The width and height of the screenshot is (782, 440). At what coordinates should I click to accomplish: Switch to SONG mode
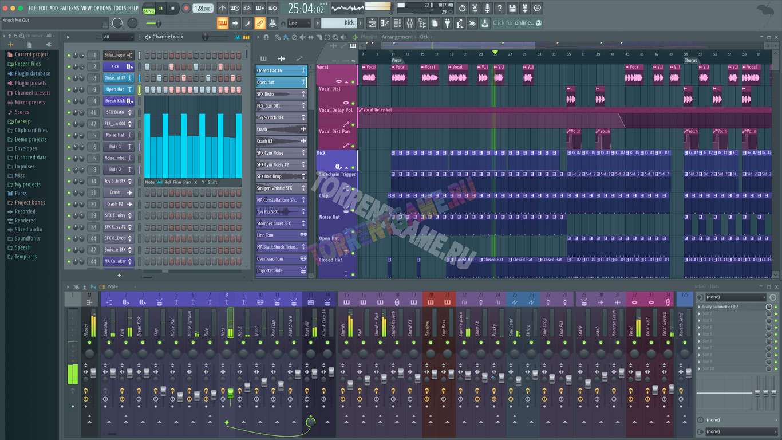[x=149, y=11]
